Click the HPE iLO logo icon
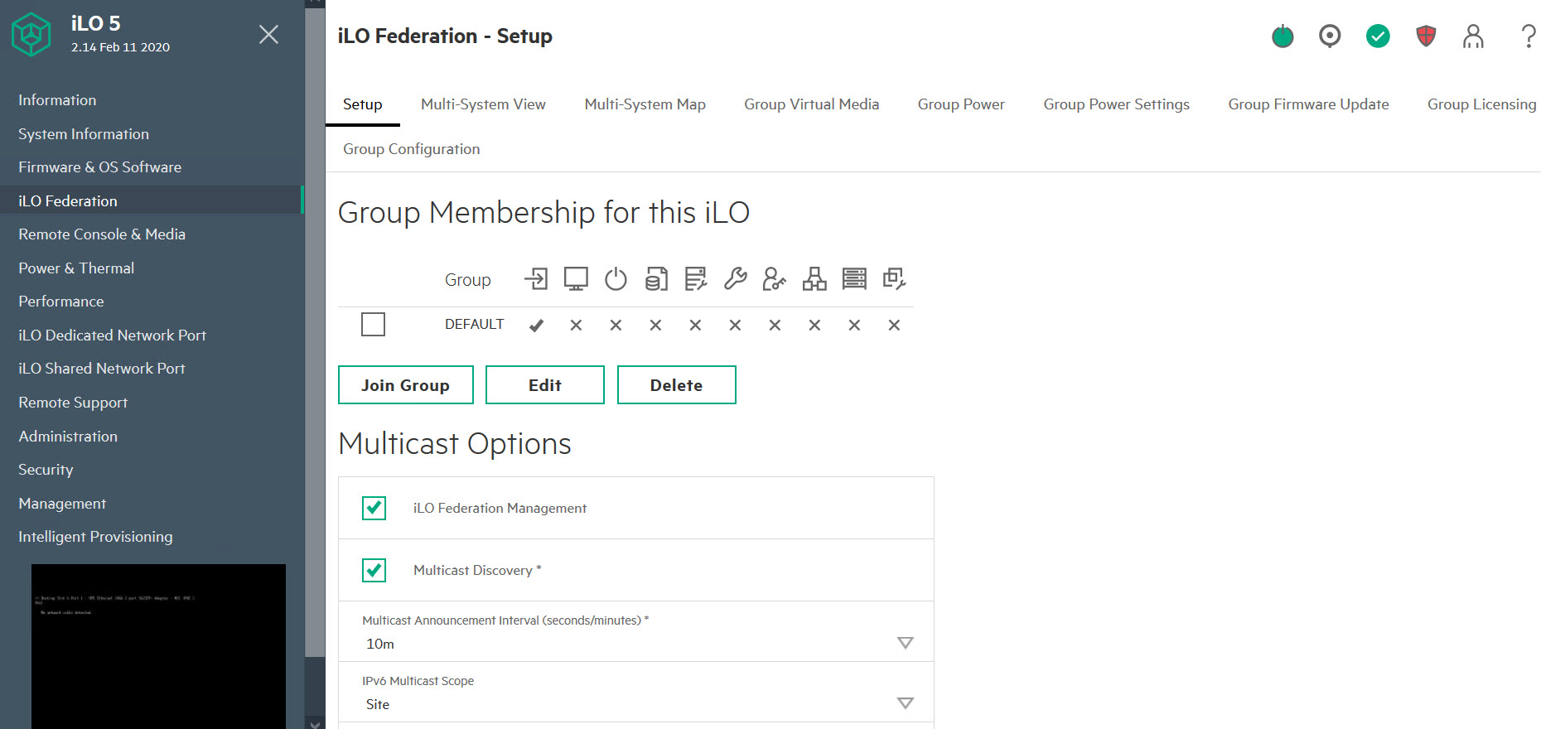1541x729 pixels. coord(31,35)
